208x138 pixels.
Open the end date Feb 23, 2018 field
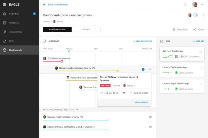pos(139,93)
